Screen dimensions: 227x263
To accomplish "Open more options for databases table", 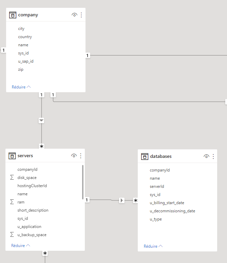I will pos(213,157).
